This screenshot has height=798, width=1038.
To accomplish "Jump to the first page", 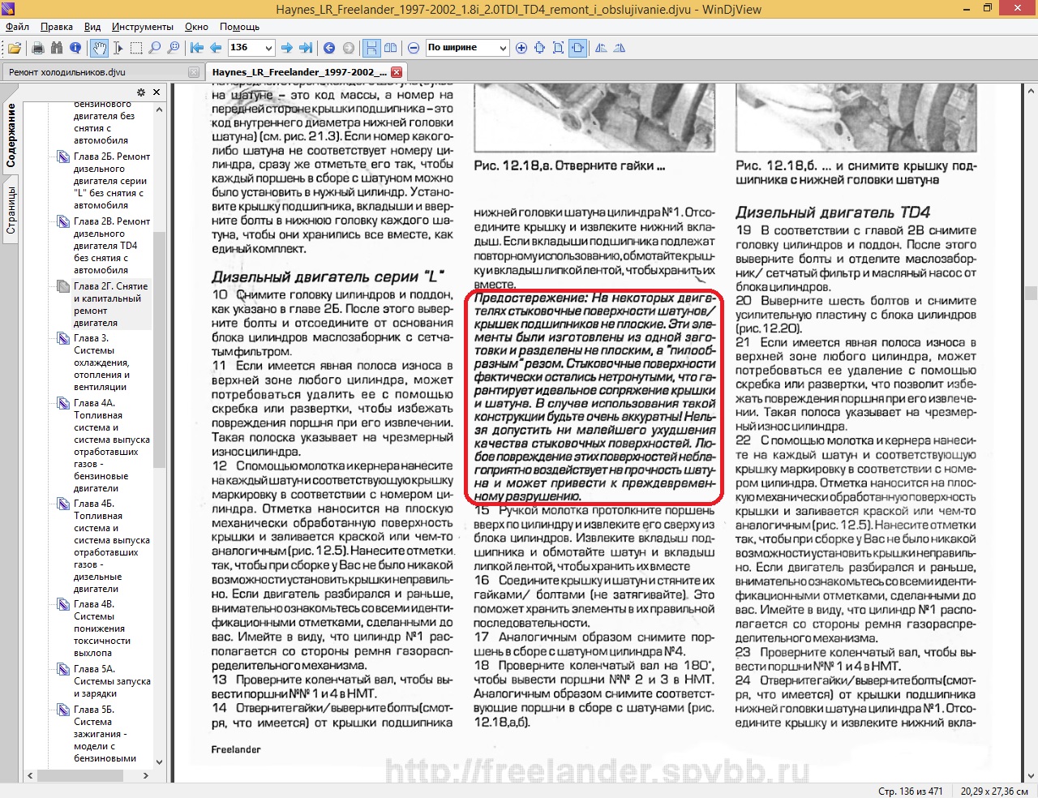I will pyautogui.click(x=197, y=48).
